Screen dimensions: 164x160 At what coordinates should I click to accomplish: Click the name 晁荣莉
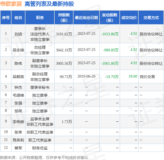18,140
